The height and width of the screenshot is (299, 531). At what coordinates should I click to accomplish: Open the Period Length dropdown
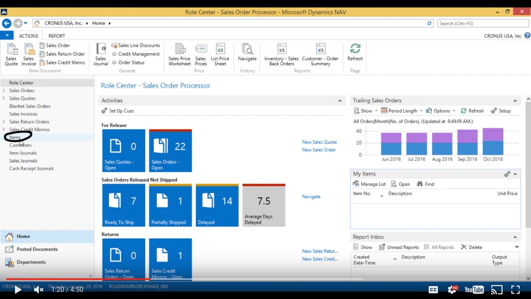click(x=402, y=111)
